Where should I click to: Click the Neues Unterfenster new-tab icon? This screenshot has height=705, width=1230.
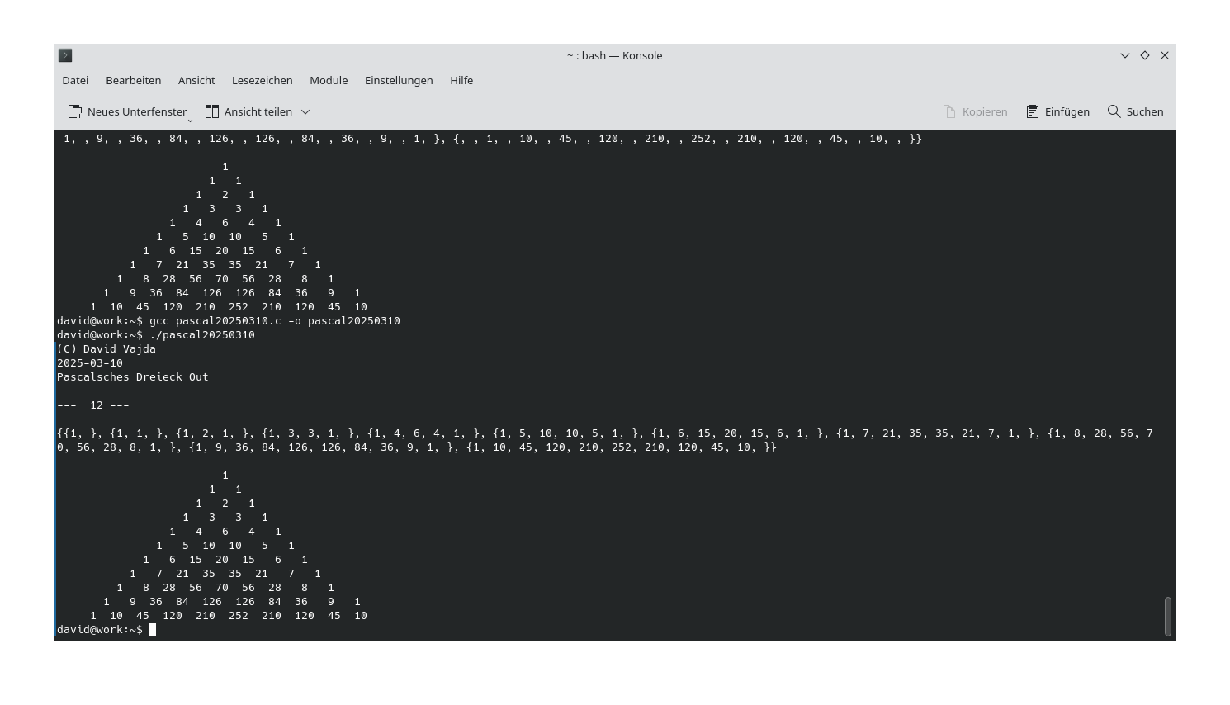(x=74, y=111)
